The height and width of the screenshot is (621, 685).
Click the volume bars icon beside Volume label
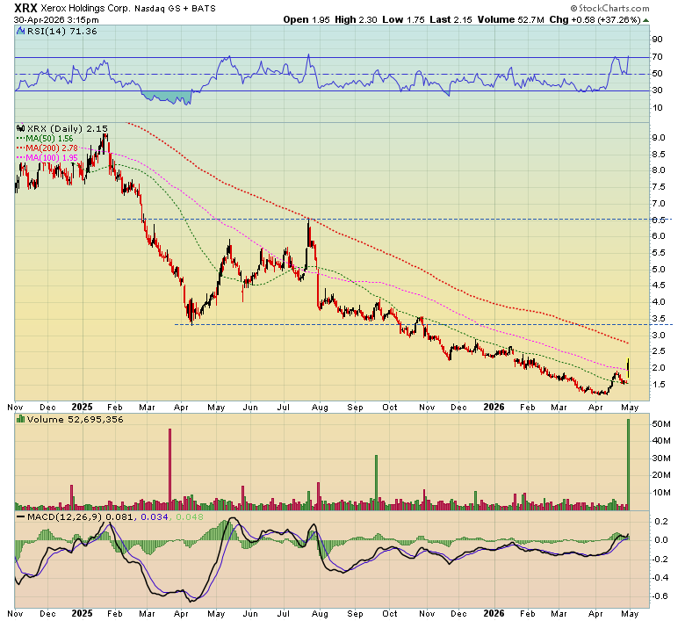pyautogui.click(x=20, y=419)
